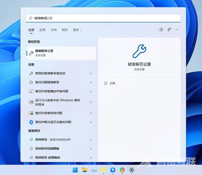
Task: Click the account/organization search icon
Action: 169,30
